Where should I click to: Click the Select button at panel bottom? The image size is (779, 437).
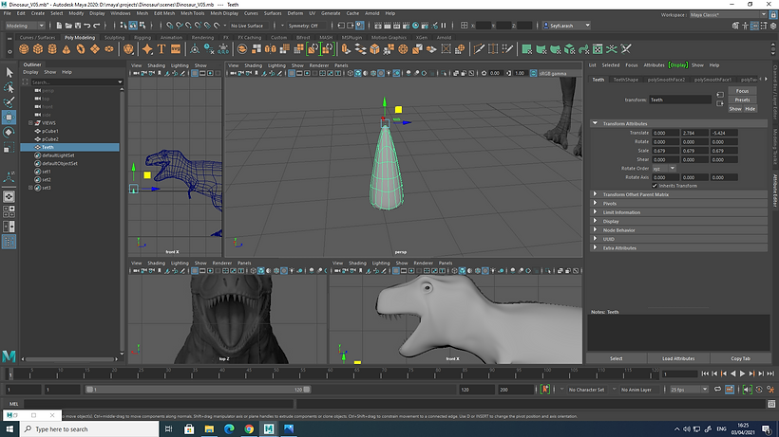[x=616, y=358]
